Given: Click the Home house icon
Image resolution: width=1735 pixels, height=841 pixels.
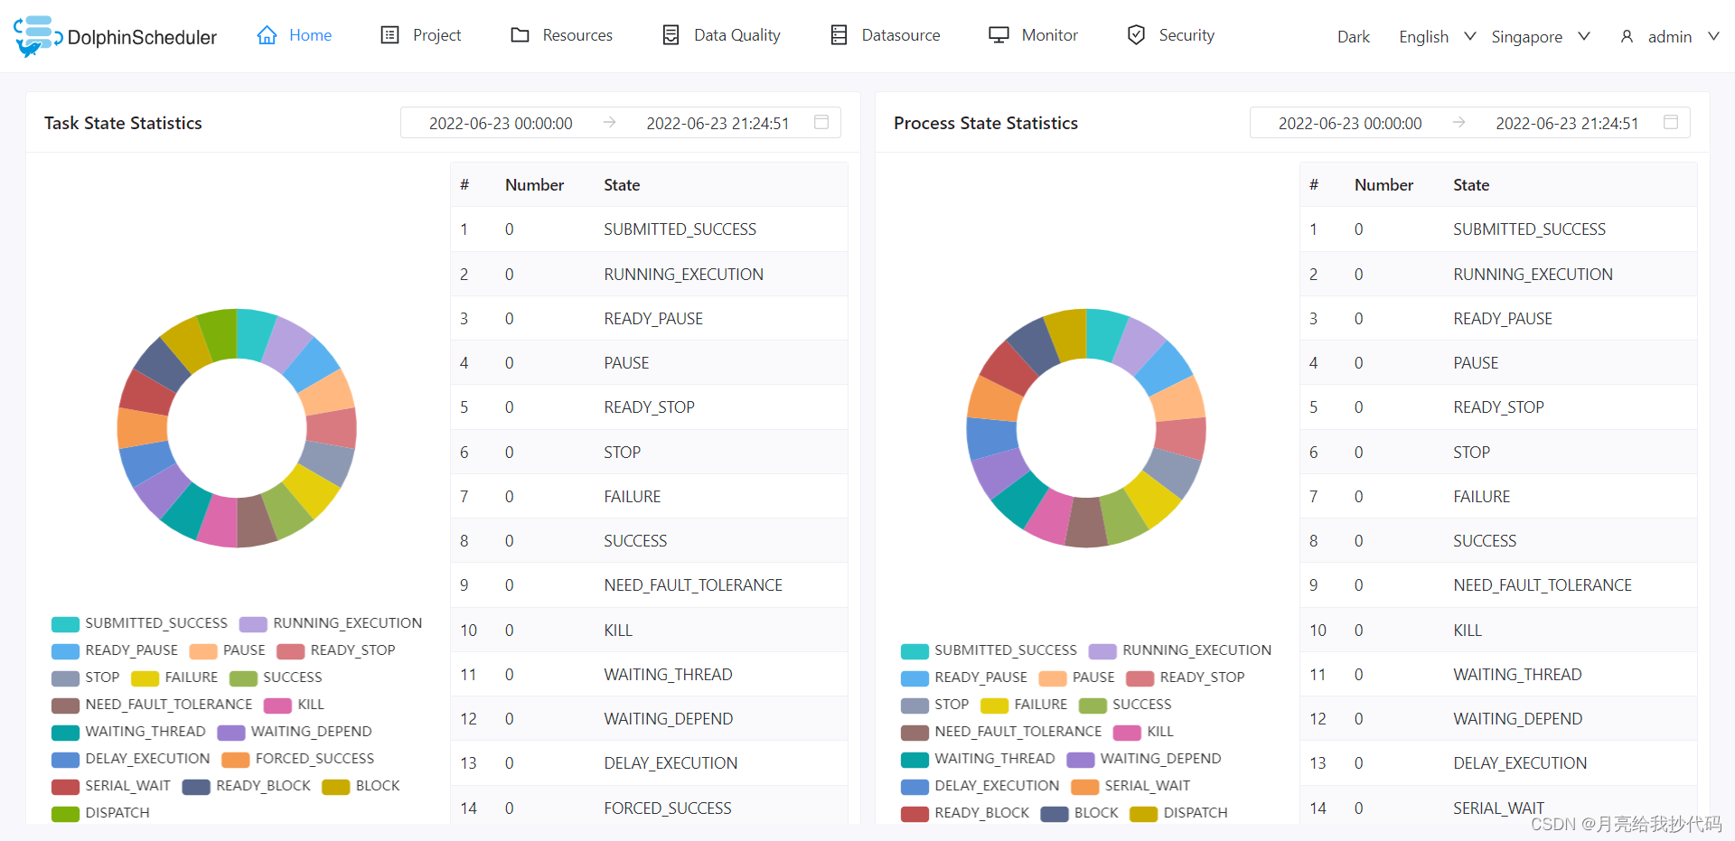Looking at the screenshot, I should point(267,35).
